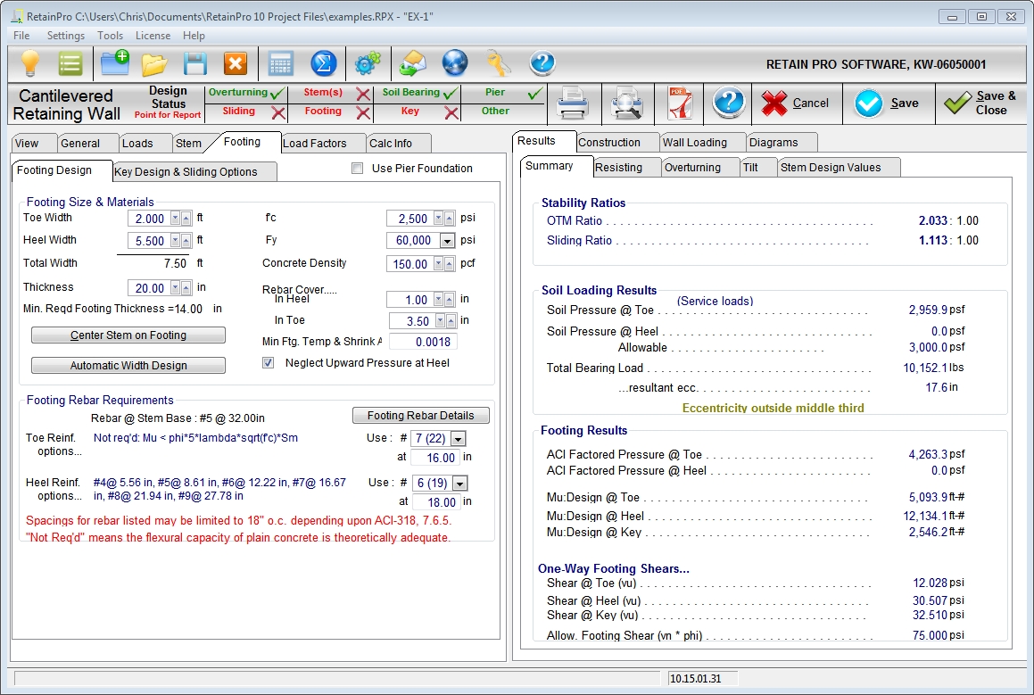Increase In Toe rebar cover with up arrow

(x=451, y=321)
